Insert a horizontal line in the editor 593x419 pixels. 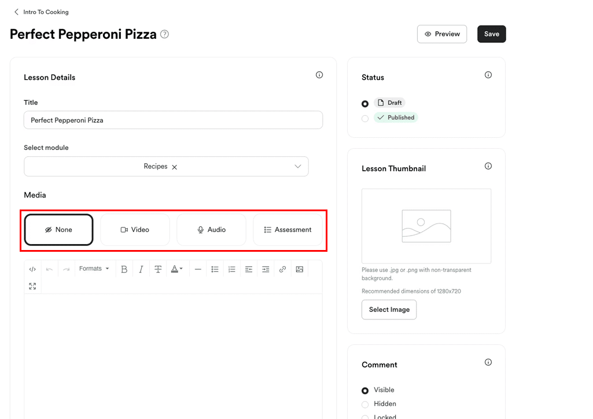[198, 269]
